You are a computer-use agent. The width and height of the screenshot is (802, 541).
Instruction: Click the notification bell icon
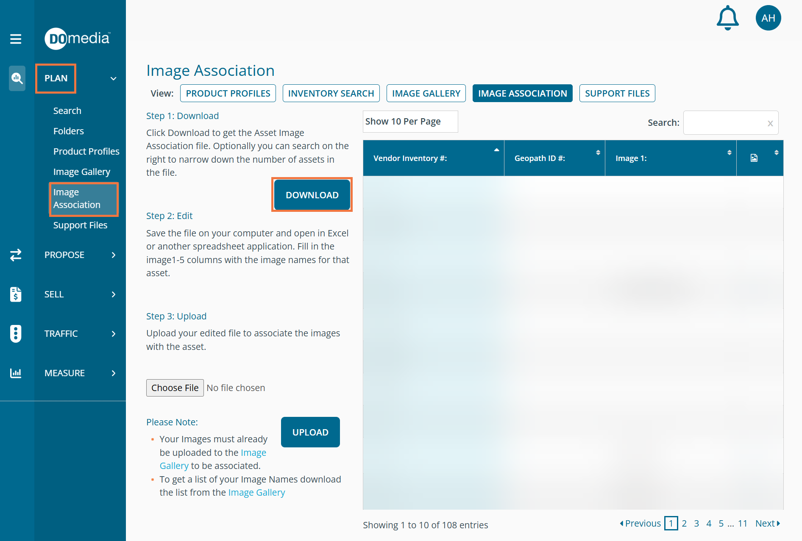pyautogui.click(x=727, y=18)
